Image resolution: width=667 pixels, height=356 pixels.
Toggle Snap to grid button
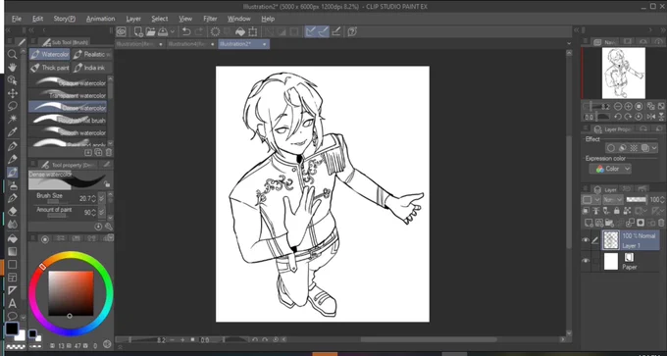coord(336,31)
